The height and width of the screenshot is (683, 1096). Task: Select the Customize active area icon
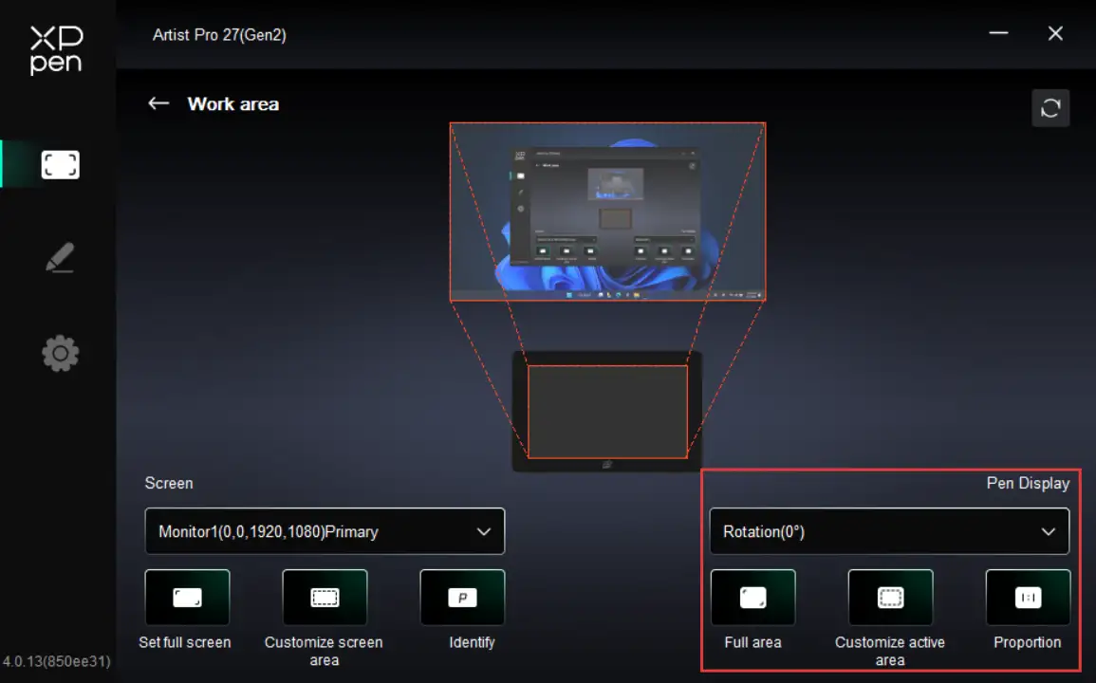890,598
